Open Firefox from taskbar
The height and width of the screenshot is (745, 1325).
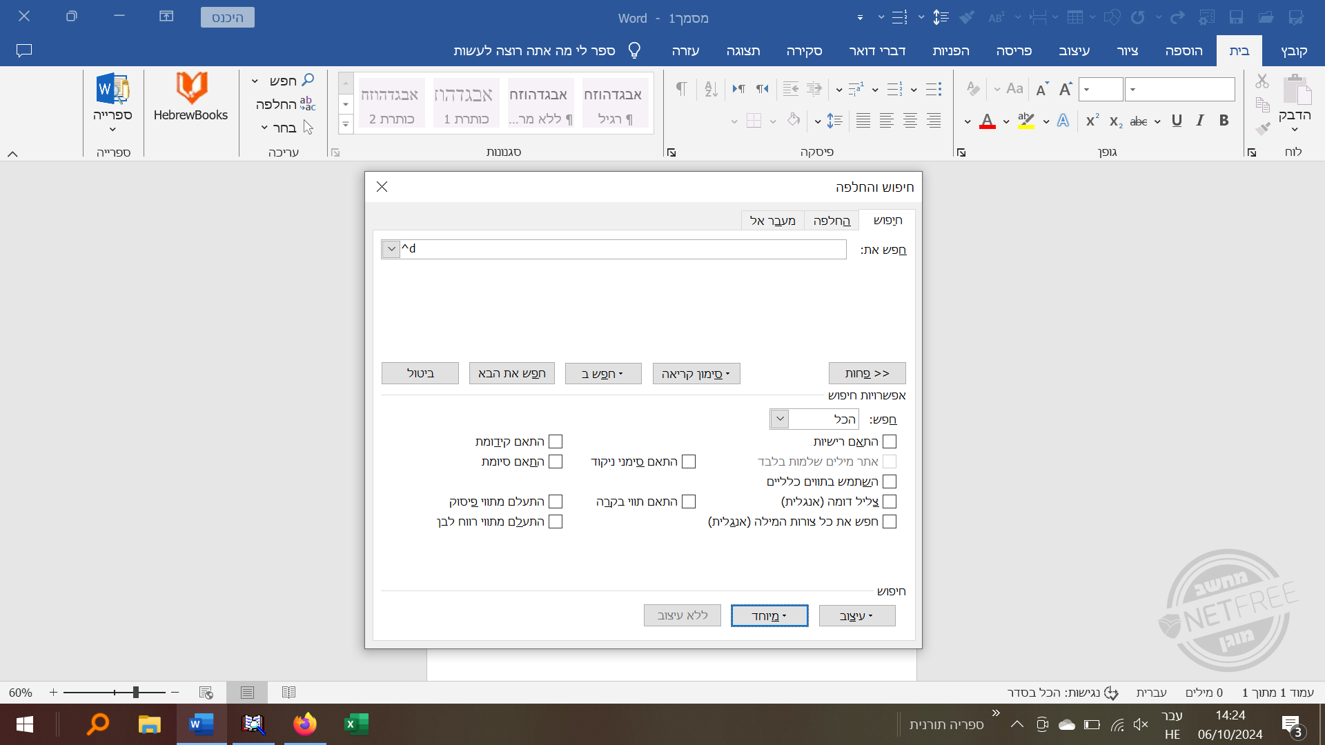point(304,724)
